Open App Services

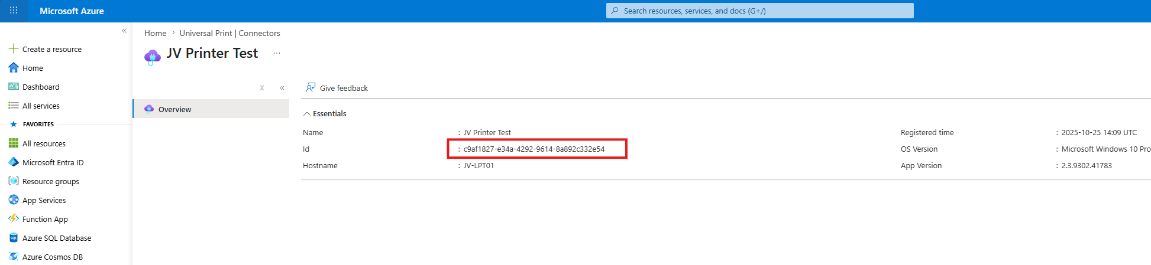pyautogui.click(x=44, y=200)
